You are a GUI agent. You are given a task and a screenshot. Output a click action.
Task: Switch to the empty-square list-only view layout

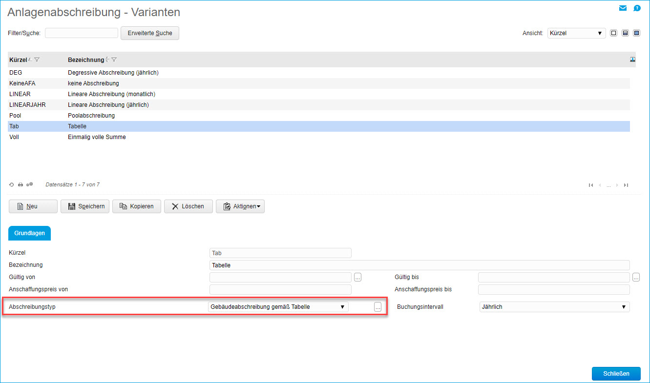[613, 33]
